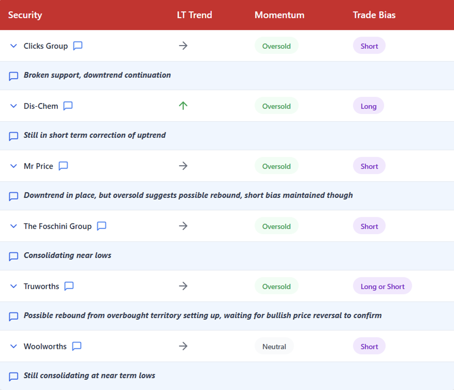Open the Woolworths comment bubble icon
This screenshot has width=454, height=390.
(x=77, y=346)
